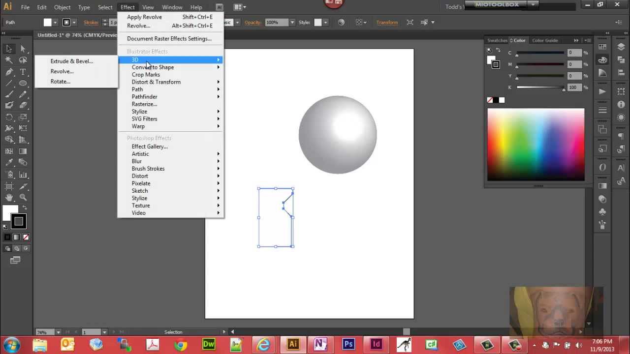Viewport: 630px width, 354px height.
Task: Swap fill and stroke in the toolbox
Action: pyautogui.click(x=25, y=208)
